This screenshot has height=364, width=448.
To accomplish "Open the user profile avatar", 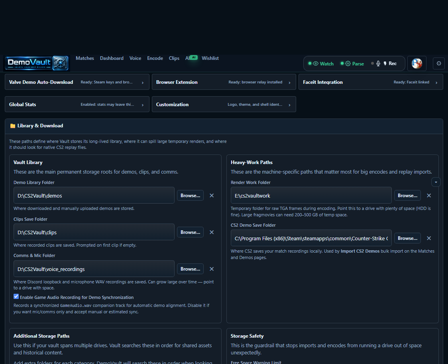I will coord(417,63).
